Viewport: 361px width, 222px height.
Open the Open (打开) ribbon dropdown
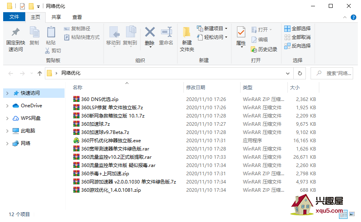pyautogui.click(x=262, y=29)
